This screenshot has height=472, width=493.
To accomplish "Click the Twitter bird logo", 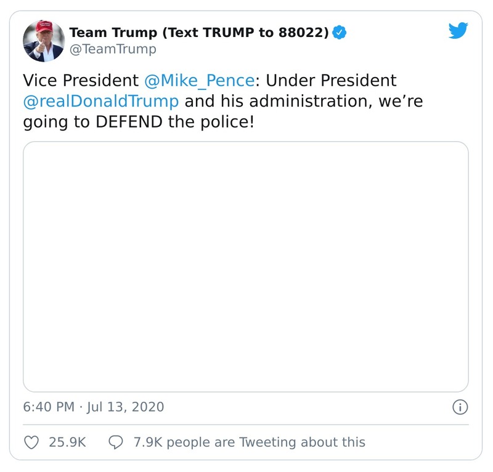I will click(458, 29).
